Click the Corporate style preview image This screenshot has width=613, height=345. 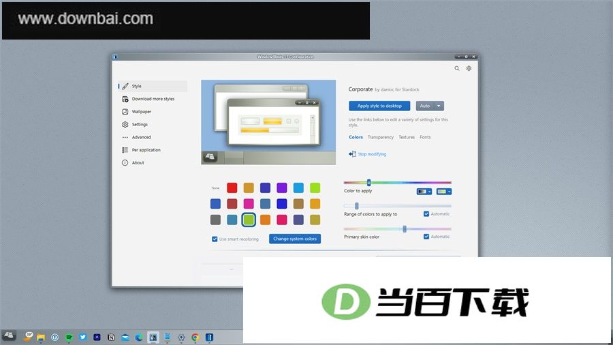pyautogui.click(x=268, y=123)
